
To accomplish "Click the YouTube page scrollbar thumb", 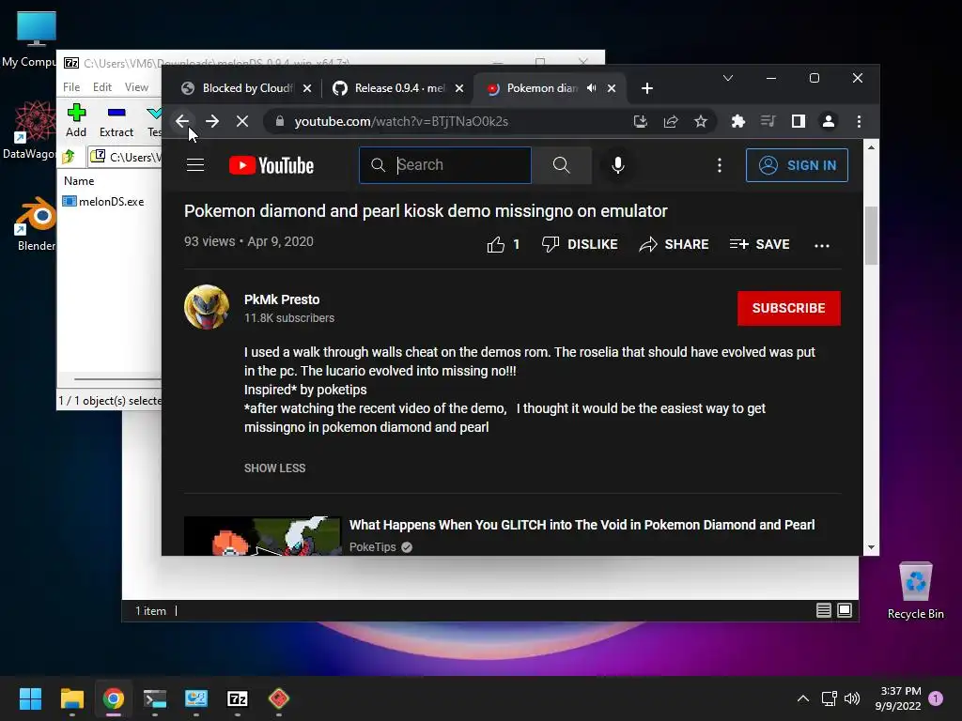I will pos(871,236).
